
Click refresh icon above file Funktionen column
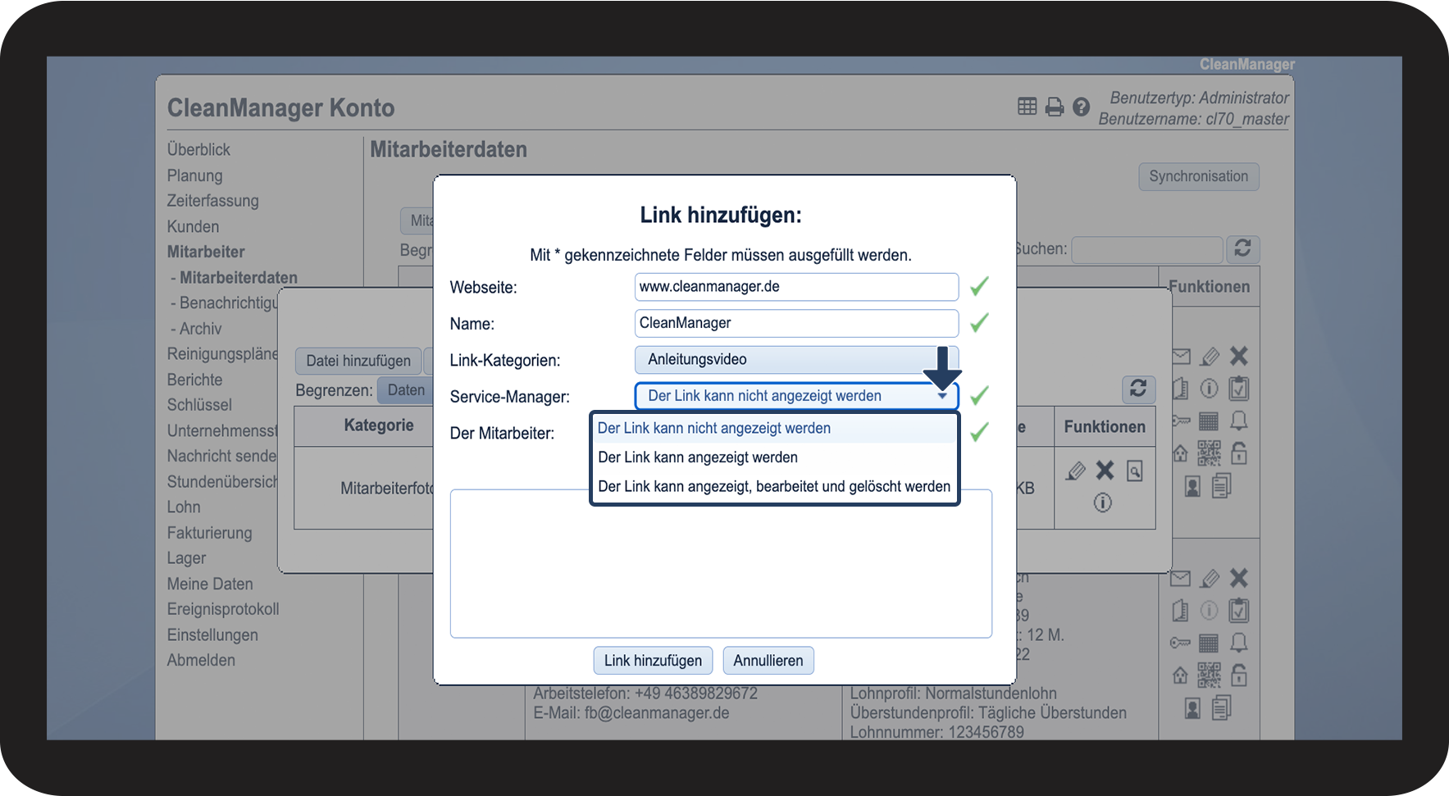tap(1138, 389)
